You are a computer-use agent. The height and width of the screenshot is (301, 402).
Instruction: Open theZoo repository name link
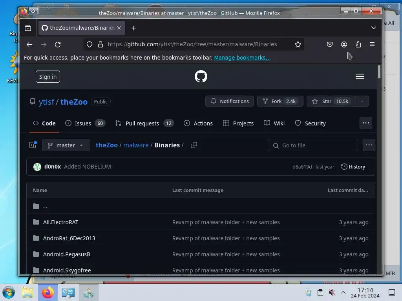74,102
